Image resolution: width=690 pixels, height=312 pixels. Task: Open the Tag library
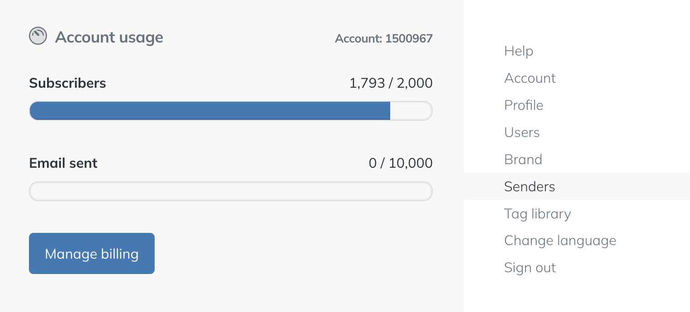pos(537,214)
